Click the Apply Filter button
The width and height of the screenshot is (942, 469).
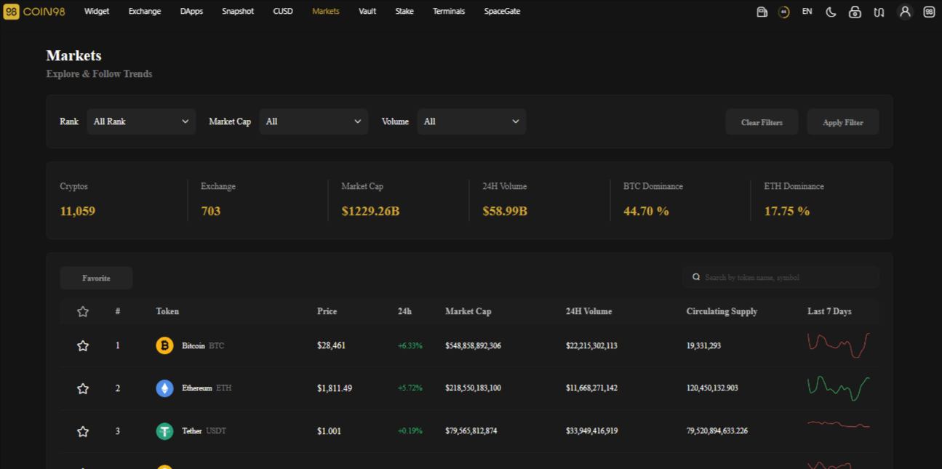click(843, 122)
